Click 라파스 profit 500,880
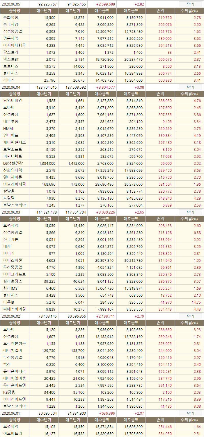The width and height of the screenshot is (204, 437). tap(165, 80)
